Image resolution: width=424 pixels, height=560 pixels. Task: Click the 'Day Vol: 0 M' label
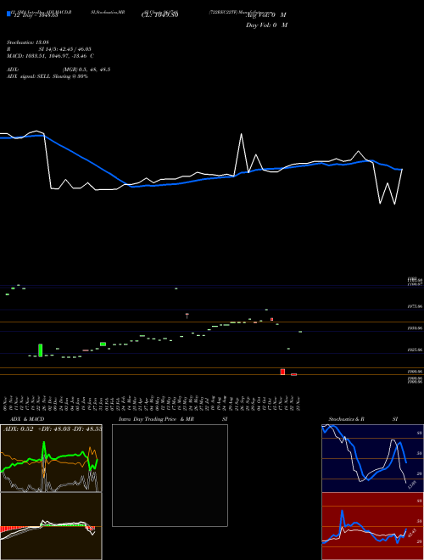266,25
